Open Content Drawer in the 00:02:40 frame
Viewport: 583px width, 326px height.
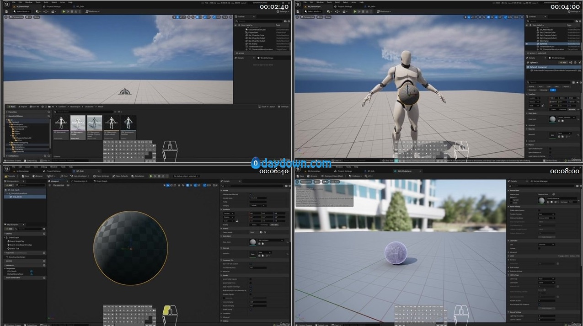(14, 160)
